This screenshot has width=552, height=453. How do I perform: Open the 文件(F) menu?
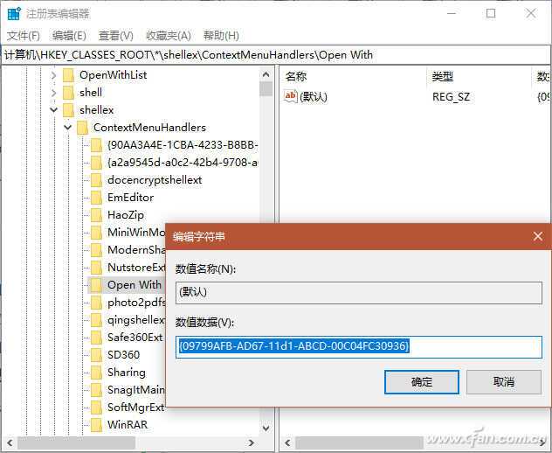(24, 36)
